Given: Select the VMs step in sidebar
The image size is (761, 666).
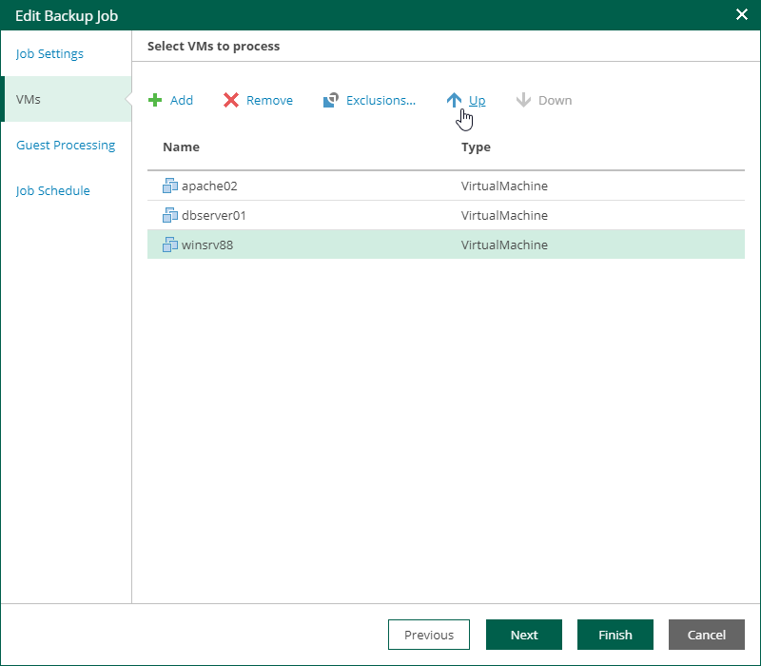Looking at the screenshot, I should (29, 99).
